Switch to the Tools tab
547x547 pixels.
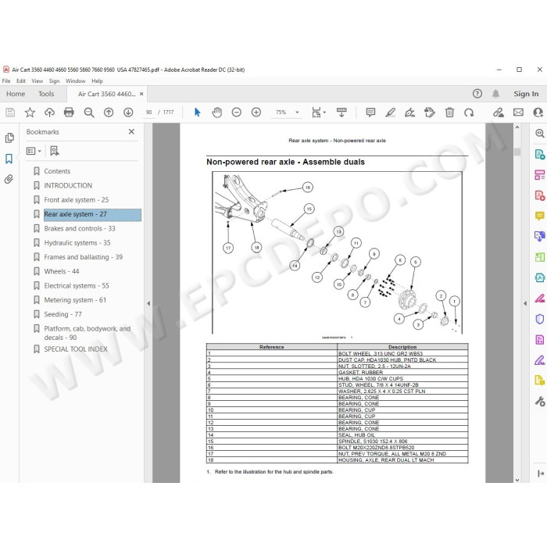coord(46,94)
